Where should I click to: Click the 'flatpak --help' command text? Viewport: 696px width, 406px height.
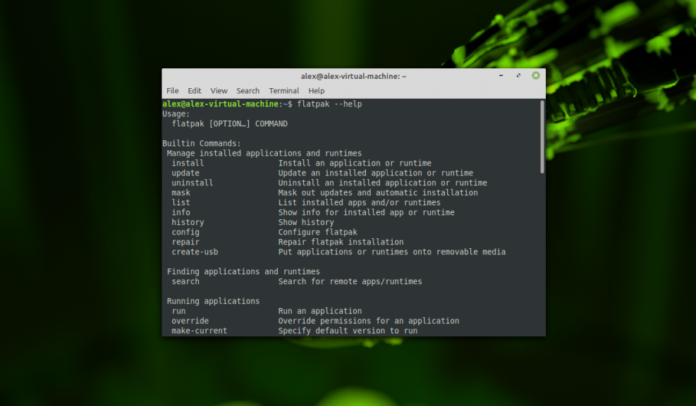(330, 104)
